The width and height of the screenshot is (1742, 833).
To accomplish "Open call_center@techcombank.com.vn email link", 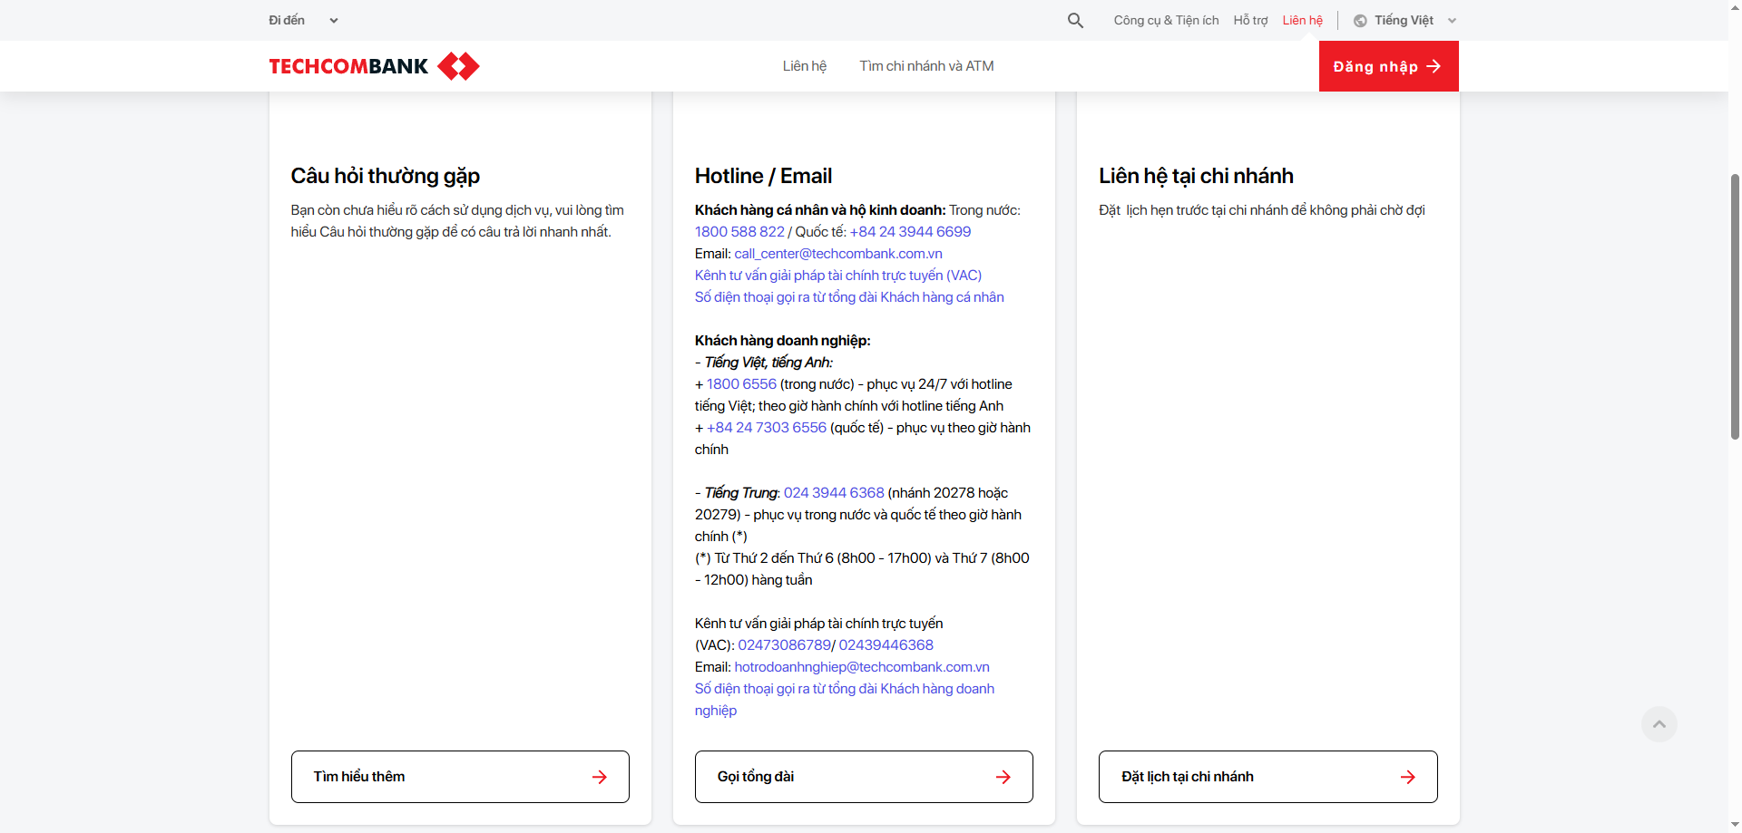I will click(x=837, y=254).
